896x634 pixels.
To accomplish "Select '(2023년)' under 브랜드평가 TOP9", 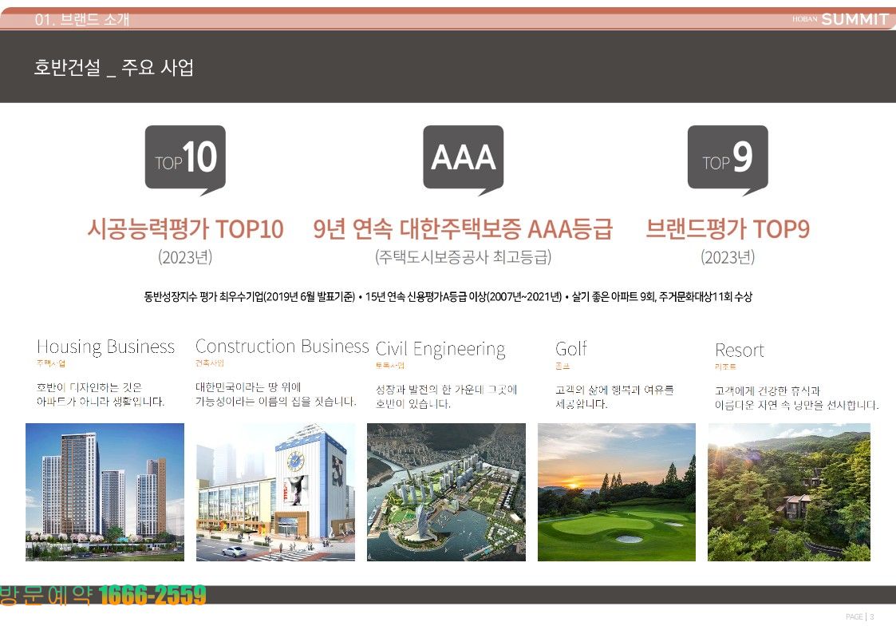I will (728, 257).
